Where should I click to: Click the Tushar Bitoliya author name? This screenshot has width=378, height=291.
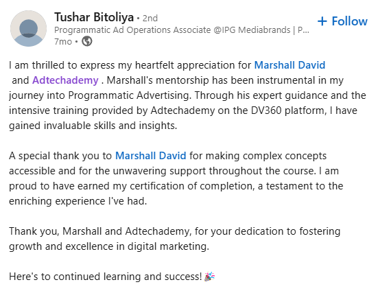coord(94,17)
